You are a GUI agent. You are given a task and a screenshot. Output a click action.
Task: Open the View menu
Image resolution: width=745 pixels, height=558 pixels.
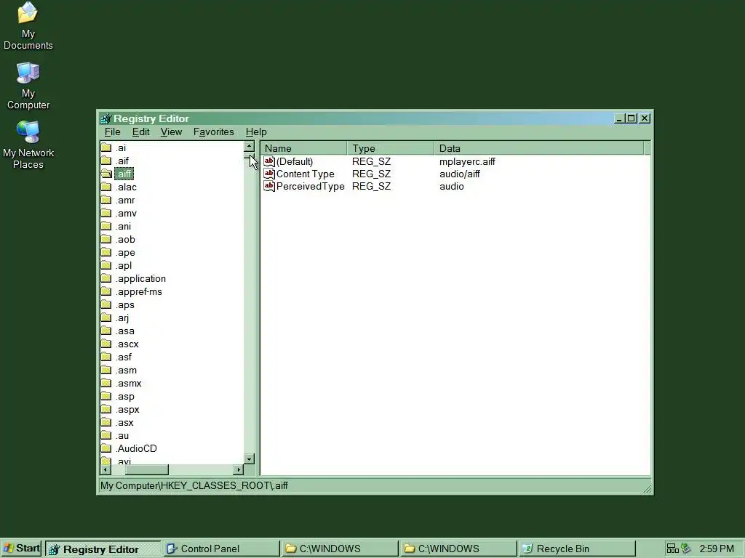pyautogui.click(x=171, y=132)
